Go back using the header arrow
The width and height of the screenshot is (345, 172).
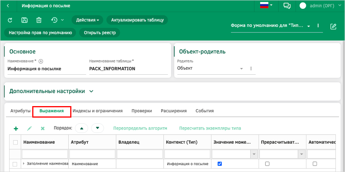pyautogui.click(x=8, y=6)
